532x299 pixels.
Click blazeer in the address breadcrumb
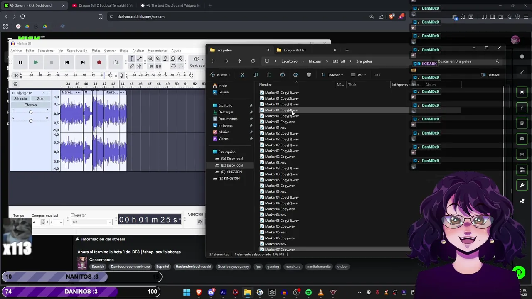tap(315, 61)
